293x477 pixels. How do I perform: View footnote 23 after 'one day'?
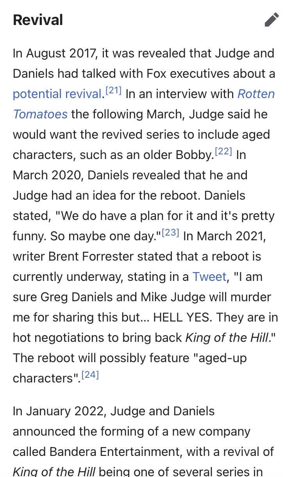(170, 233)
